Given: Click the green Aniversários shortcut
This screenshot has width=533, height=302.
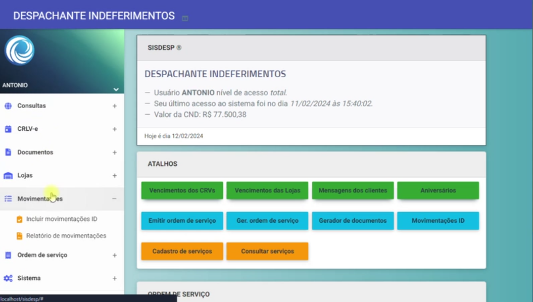Looking at the screenshot, I should pyautogui.click(x=438, y=191).
